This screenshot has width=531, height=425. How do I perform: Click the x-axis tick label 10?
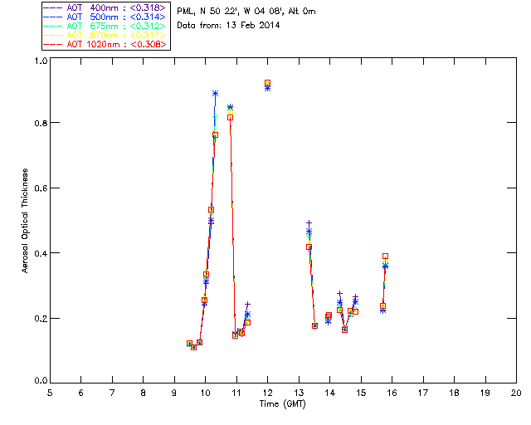pos(205,393)
